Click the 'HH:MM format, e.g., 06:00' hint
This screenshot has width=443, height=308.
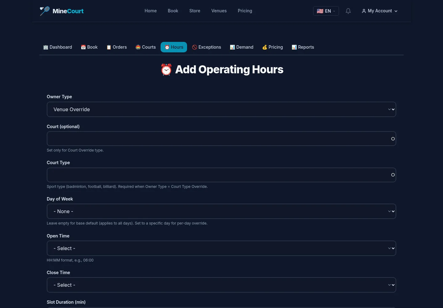(x=70, y=260)
